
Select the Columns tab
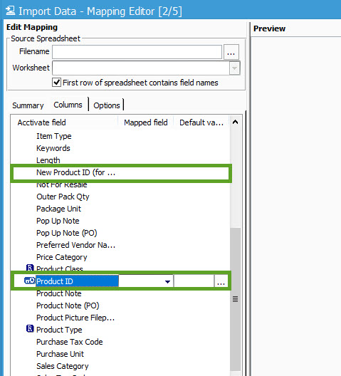point(68,105)
